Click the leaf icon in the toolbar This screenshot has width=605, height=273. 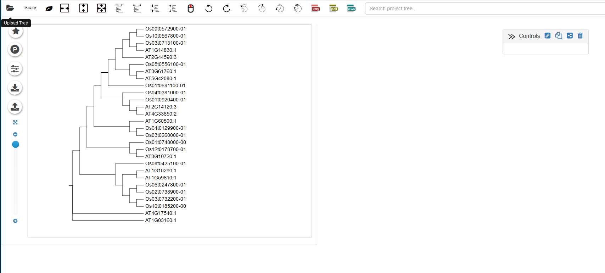[x=49, y=9]
